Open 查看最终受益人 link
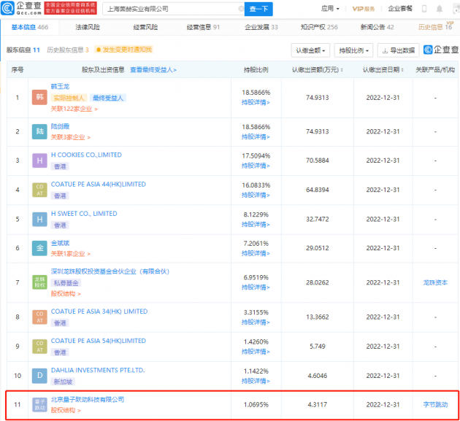 153,70
